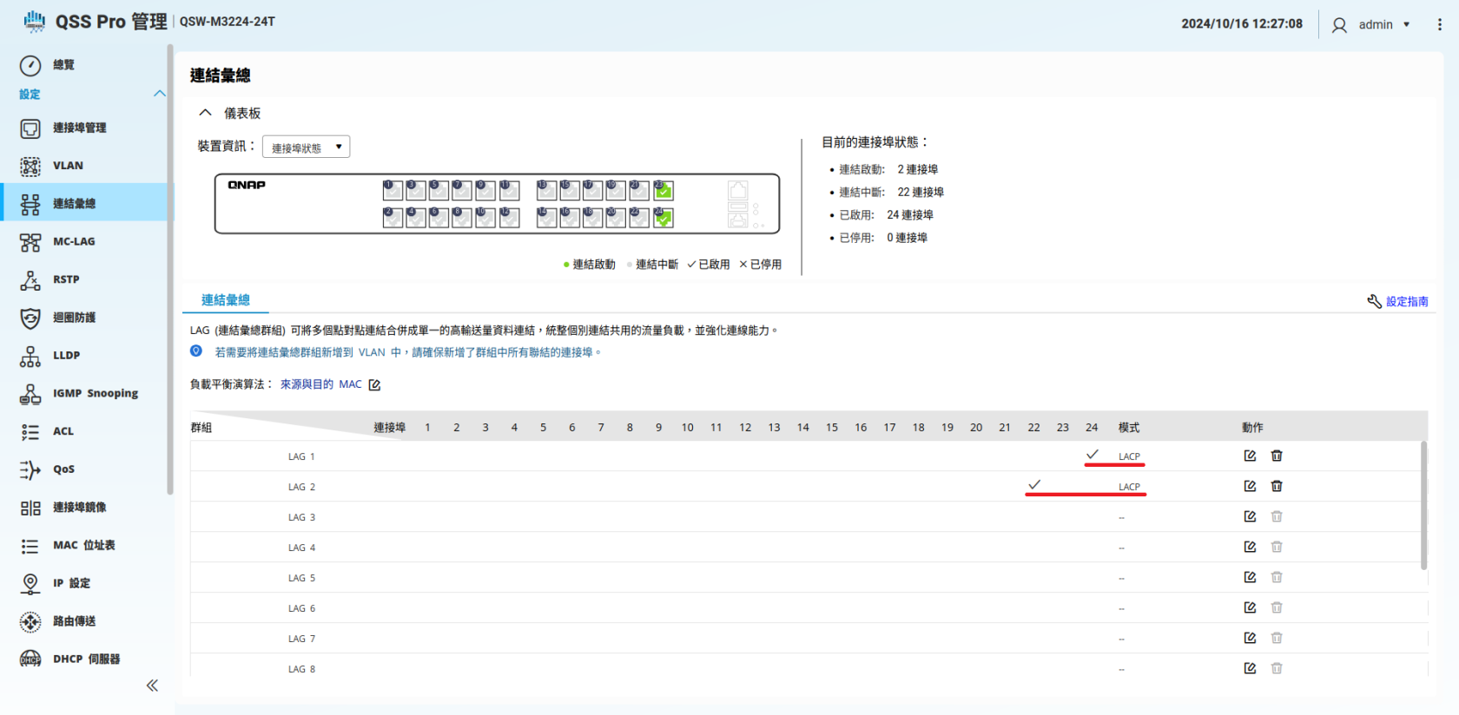Viewport: 1459px width, 715px height.
Task: Collapse the 設定 section chevron
Action: (x=159, y=94)
